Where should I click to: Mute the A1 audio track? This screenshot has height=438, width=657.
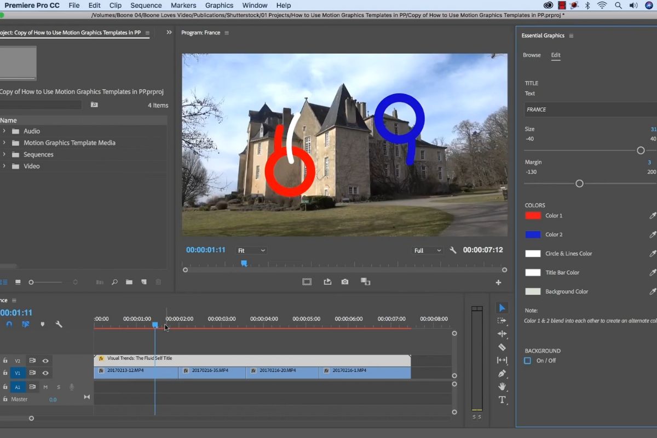pos(45,387)
